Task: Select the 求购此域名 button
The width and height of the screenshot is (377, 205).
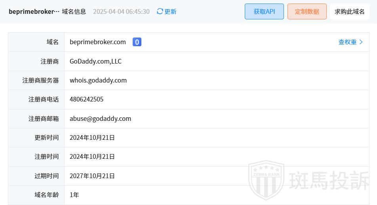Action: point(350,11)
